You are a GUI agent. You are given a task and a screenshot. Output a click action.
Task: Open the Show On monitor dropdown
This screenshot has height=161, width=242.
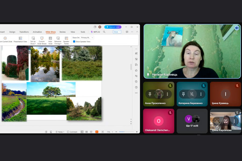(x=87, y=38)
